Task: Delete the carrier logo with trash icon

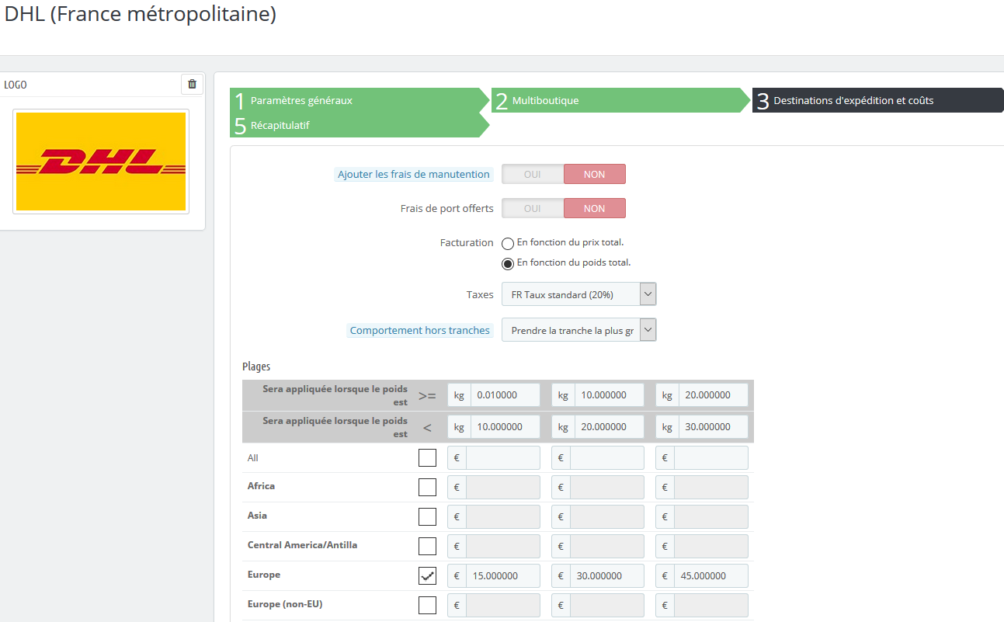Action: 193,85
